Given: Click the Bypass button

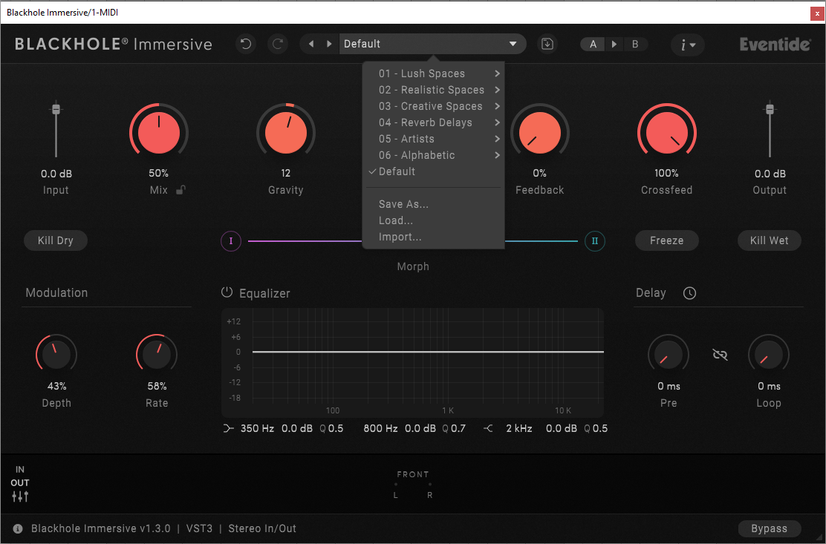Looking at the screenshot, I should coord(769,528).
